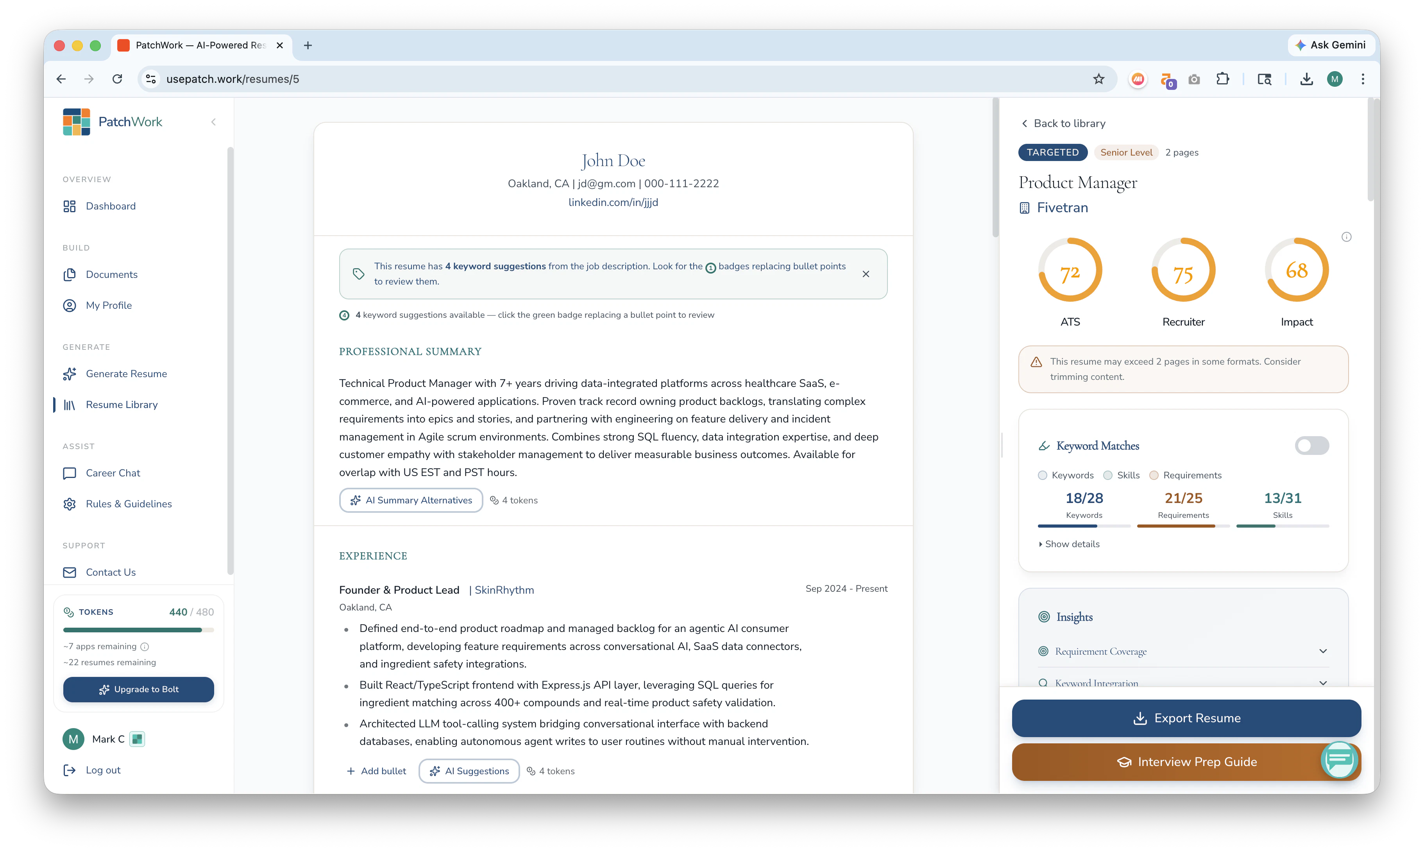The image size is (1424, 852).
Task: Open AI Summary Alternatives
Action: (x=411, y=500)
